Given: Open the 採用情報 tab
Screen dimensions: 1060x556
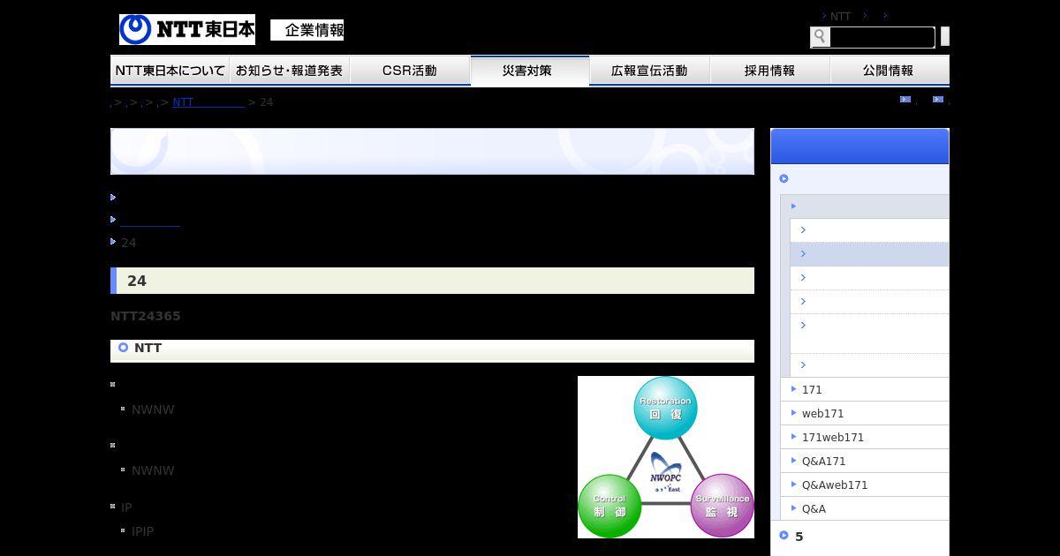Looking at the screenshot, I should click(769, 71).
